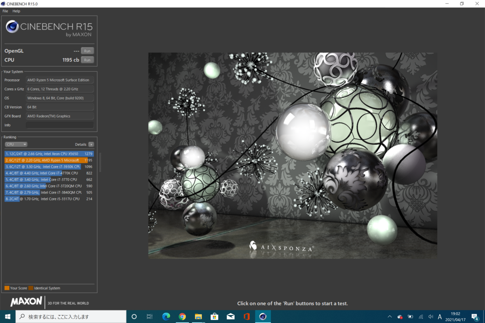Run the CPU benchmark test
The height and width of the screenshot is (323, 485).
coord(87,60)
